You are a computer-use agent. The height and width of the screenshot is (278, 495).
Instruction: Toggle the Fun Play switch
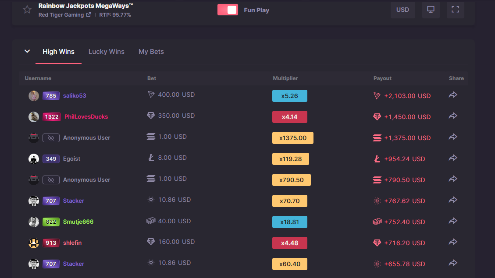[x=228, y=10]
